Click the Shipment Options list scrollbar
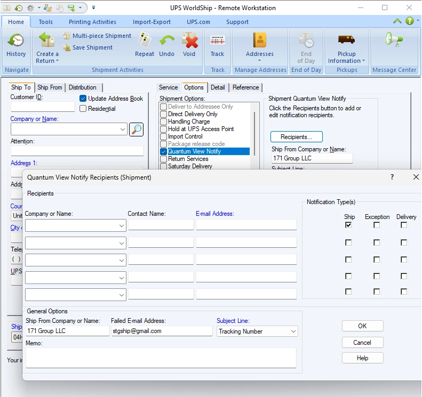The width and height of the screenshot is (422, 397). click(x=254, y=134)
